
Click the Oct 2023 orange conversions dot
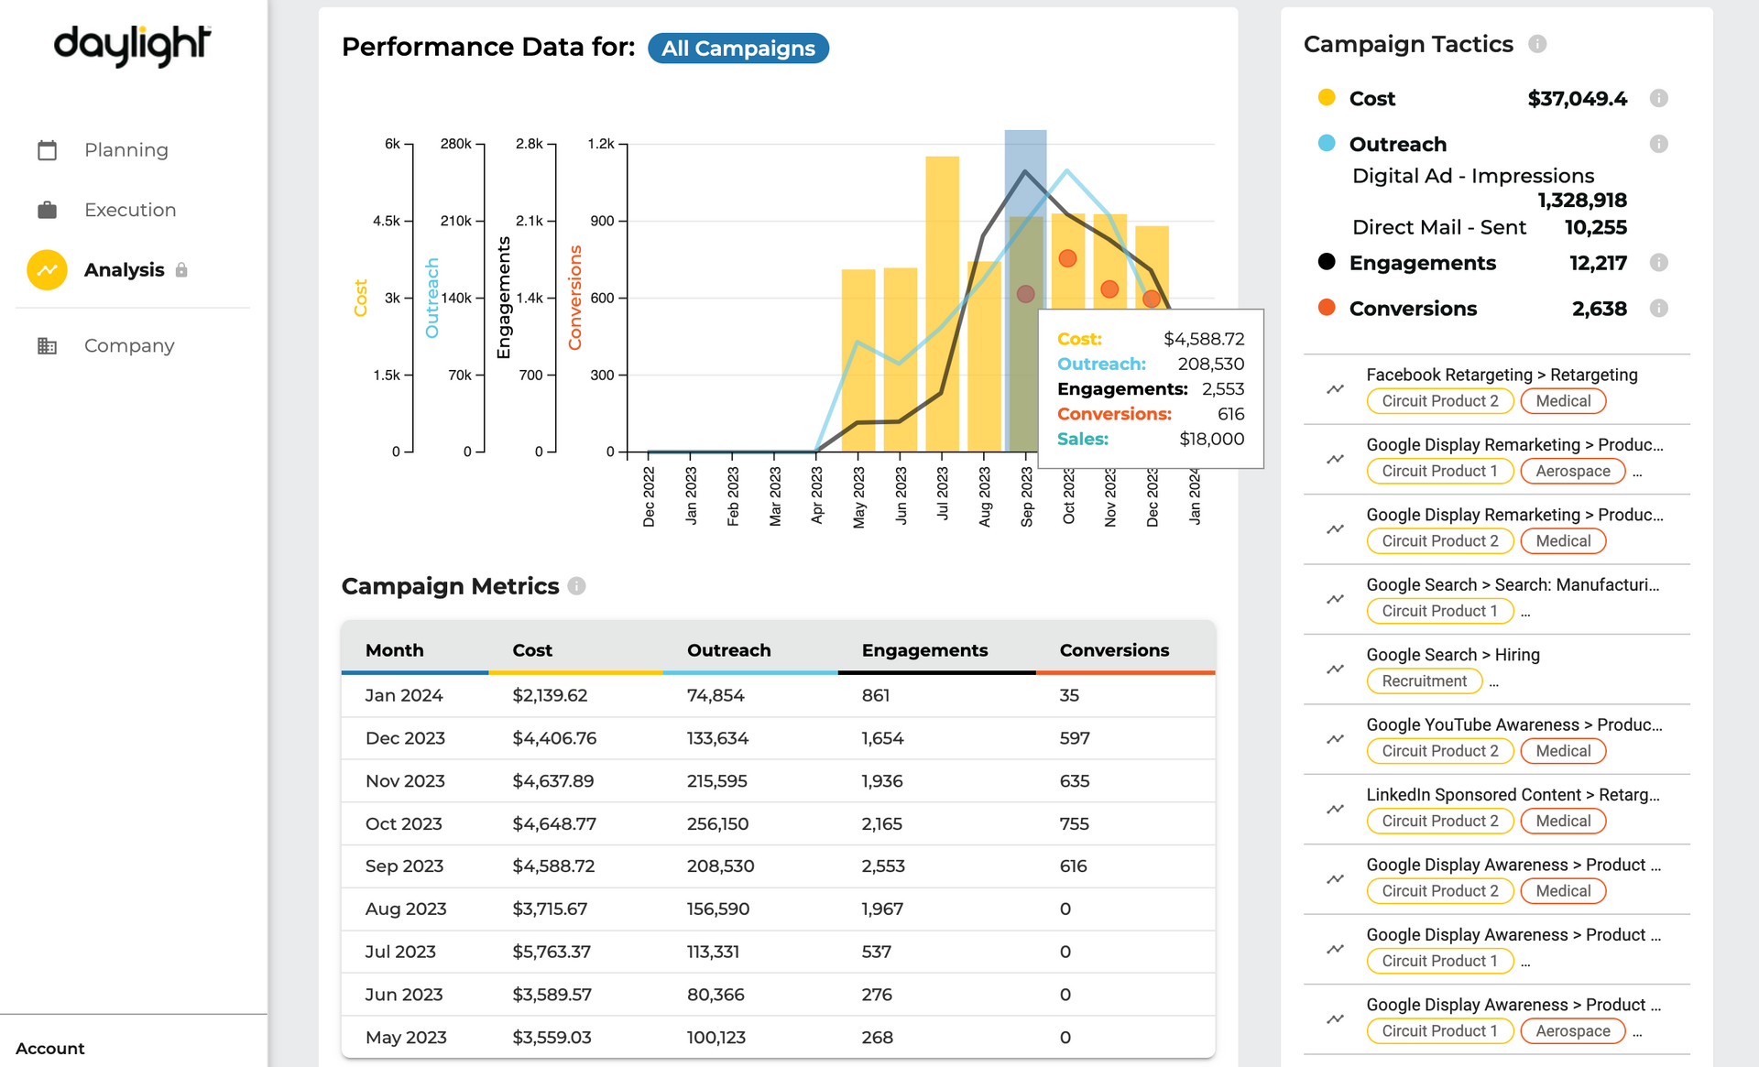point(1067,258)
